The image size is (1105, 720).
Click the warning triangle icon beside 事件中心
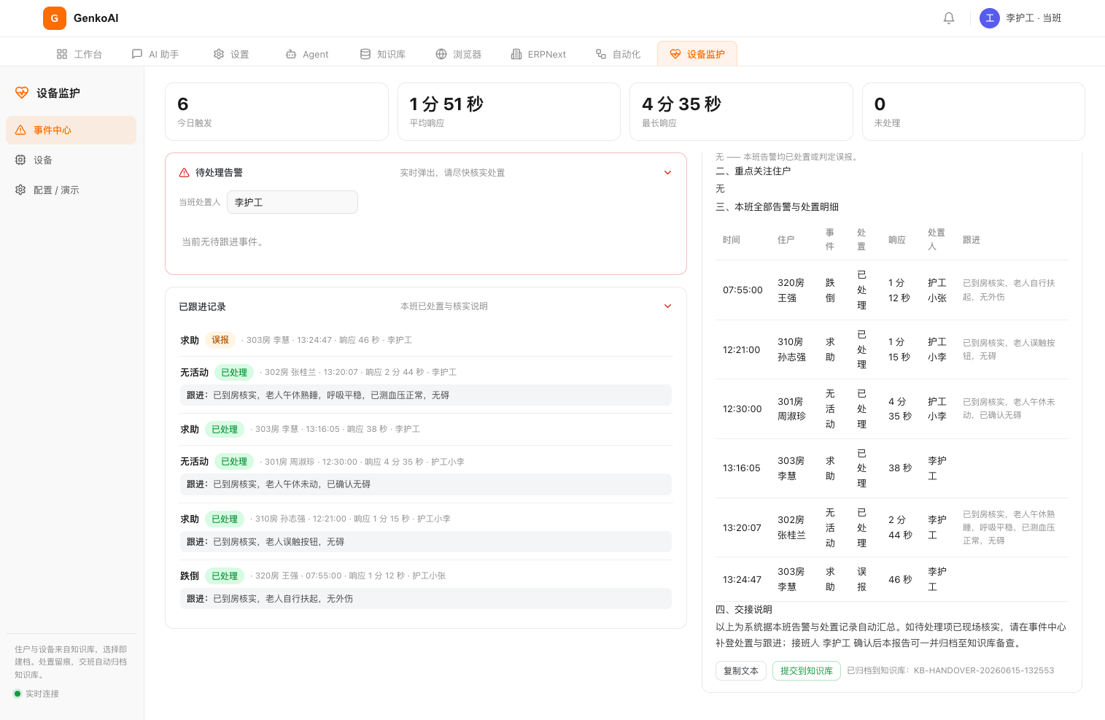[20, 130]
